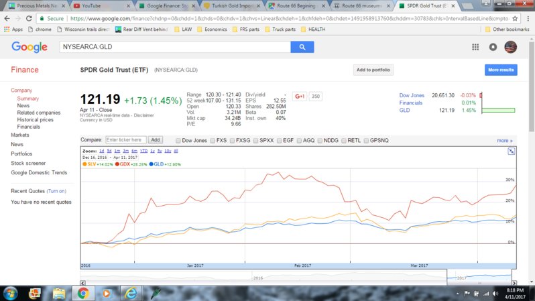
Task: Open the FRS parts bookmarks folder
Action: (x=245, y=29)
